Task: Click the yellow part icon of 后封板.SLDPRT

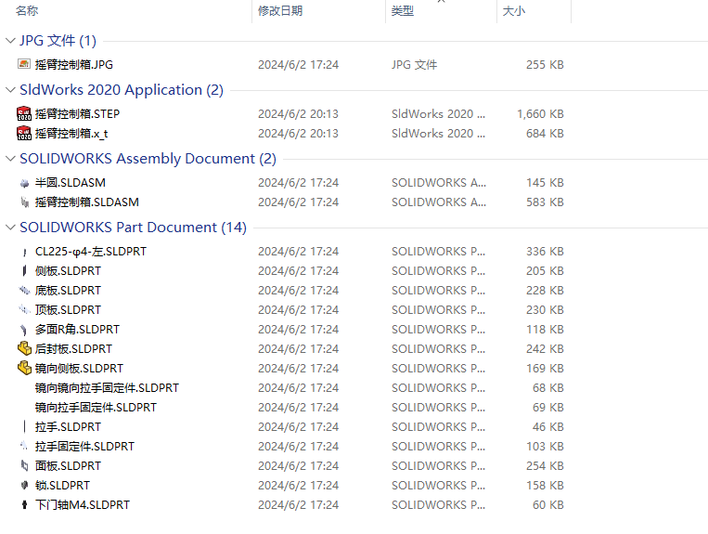Action: pos(24,348)
